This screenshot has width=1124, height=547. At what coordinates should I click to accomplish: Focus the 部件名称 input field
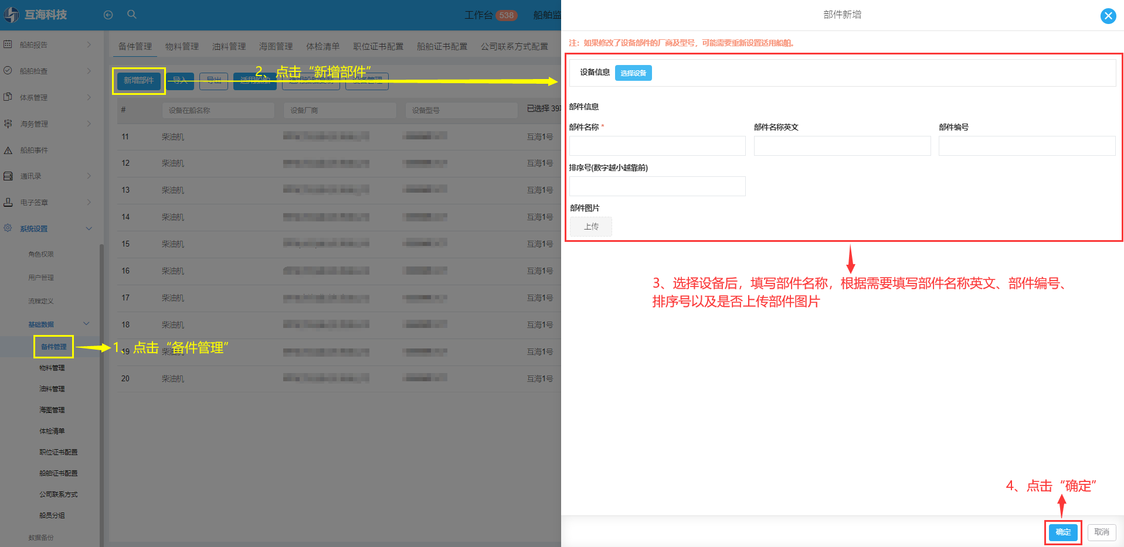click(657, 146)
